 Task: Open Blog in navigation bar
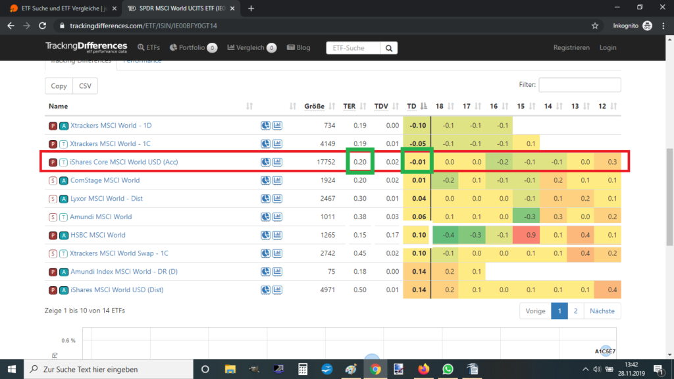point(298,47)
